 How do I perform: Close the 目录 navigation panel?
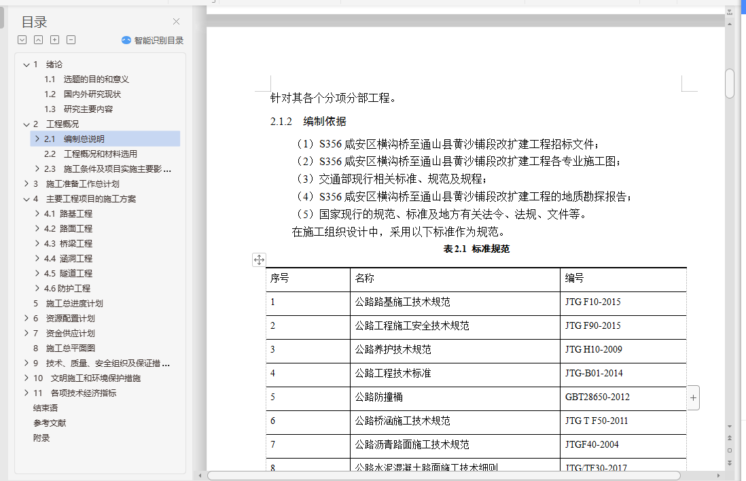click(x=177, y=22)
